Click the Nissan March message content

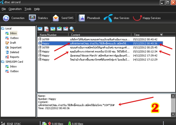100,56
